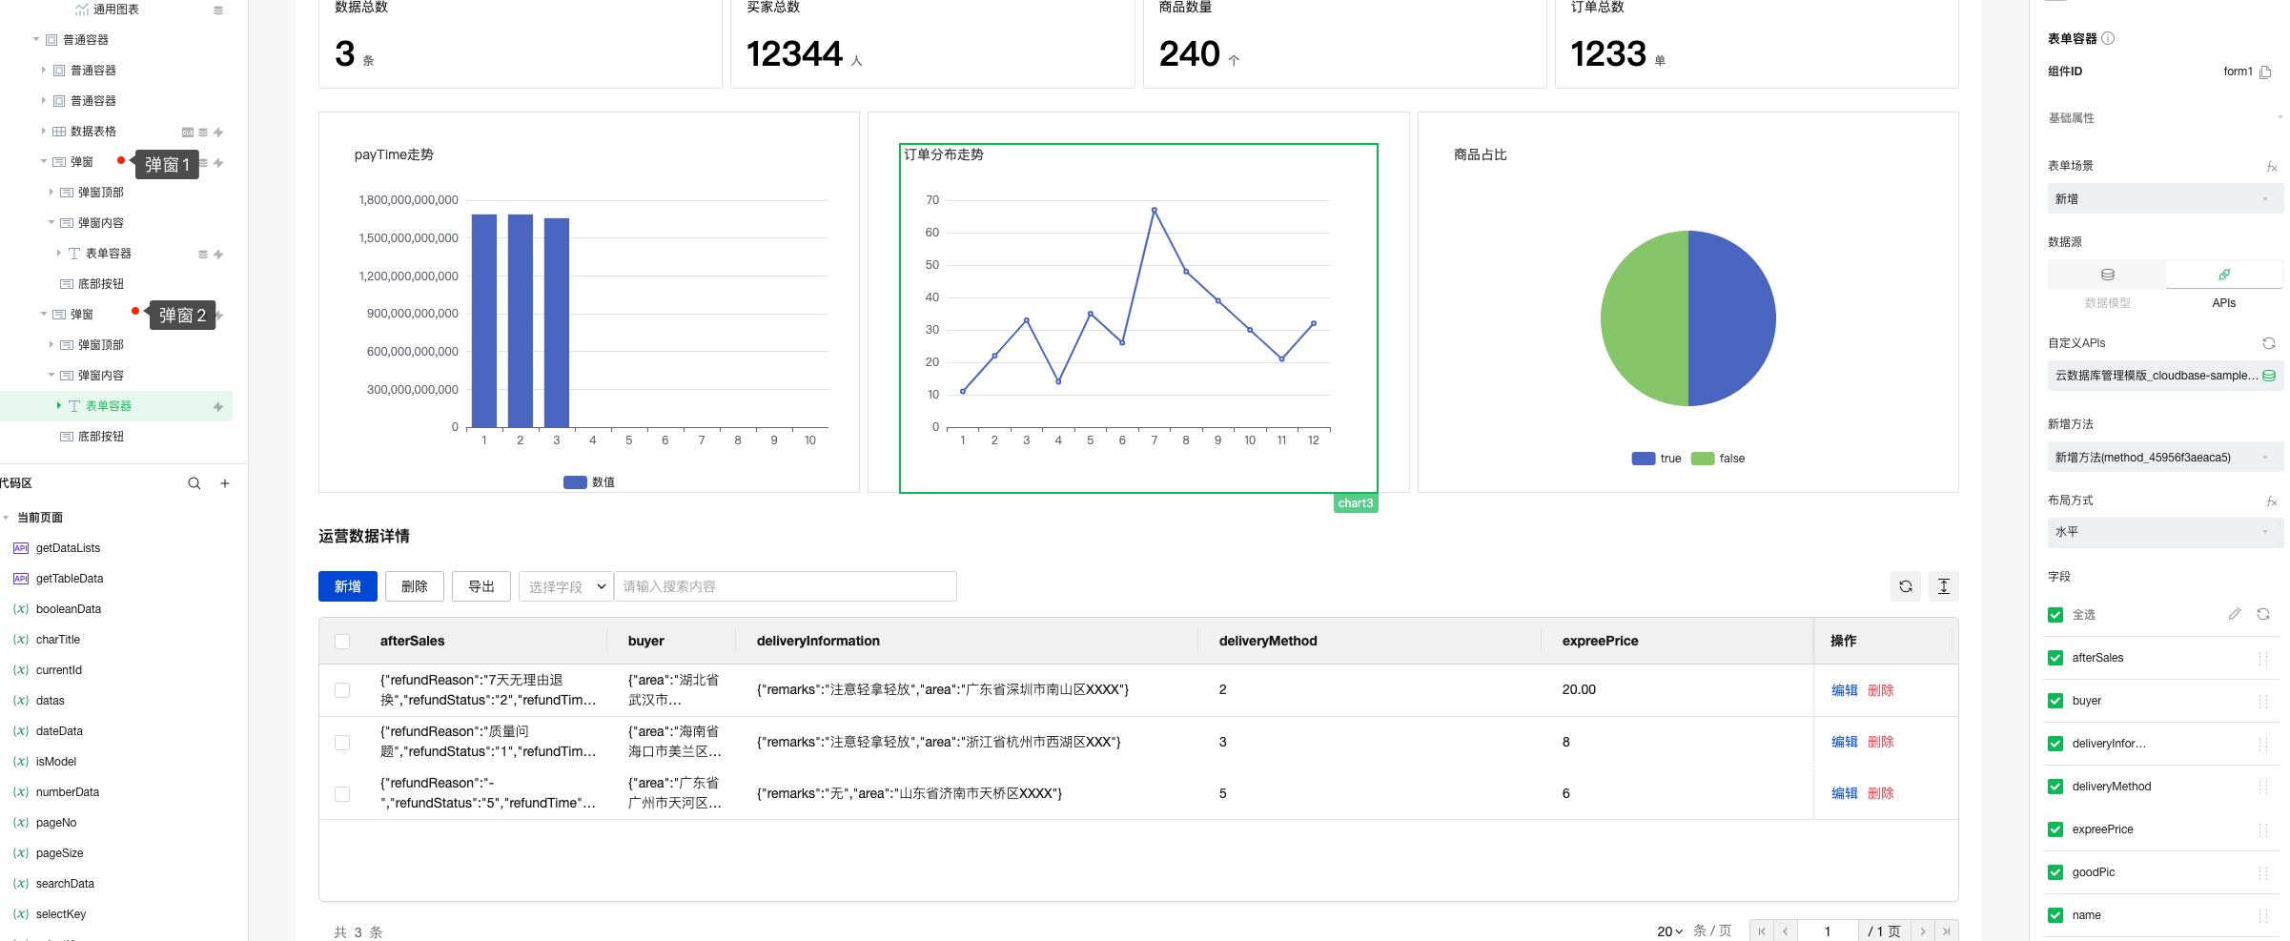This screenshot has height=941, width=2290.
Task: Open the 布局方式 dropdown showing 水平
Action: (x=2164, y=532)
